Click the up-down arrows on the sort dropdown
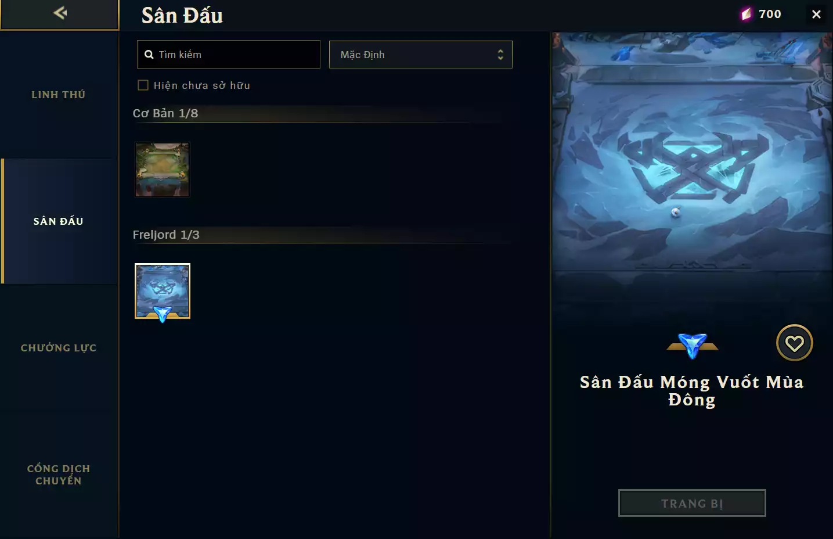The image size is (833, 539). [500, 55]
